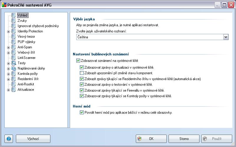This screenshot has width=236, height=147.
Task: Open Anti-Rootkit settings
Action: 26,84
